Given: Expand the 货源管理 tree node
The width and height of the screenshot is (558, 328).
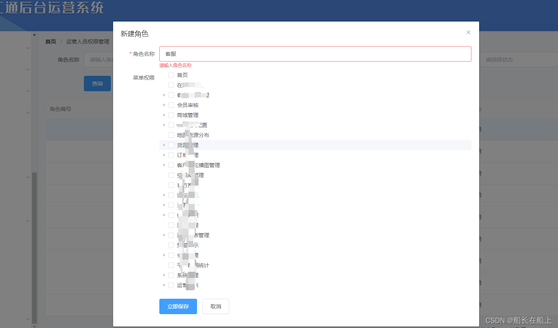Looking at the screenshot, I should click(x=164, y=145).
